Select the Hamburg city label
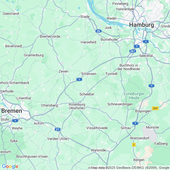170x170 pixels. point(141,25)
